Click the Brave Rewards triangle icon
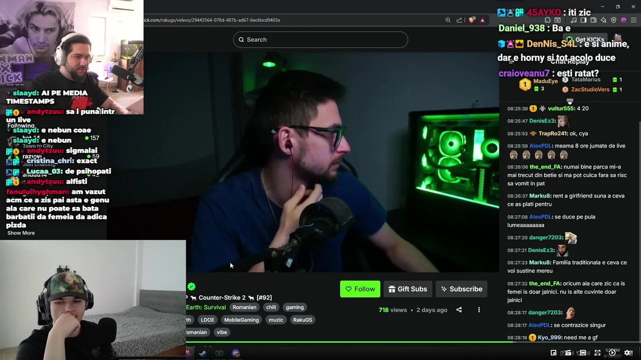Screen dimensions: 641x360 point(482,20)
